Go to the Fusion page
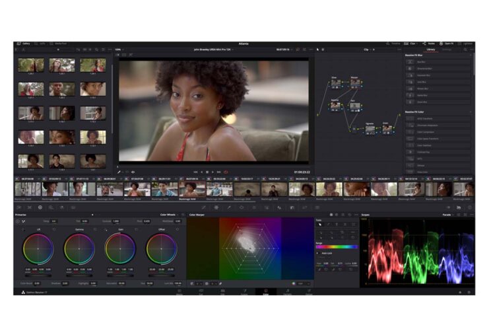The image size is (489, 321). pos(244,292)
